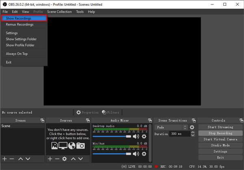Screen dimensions: 244x170
Task: Click the "CPU: 14.3%, 30.00 fps" status
Action: 207,167
